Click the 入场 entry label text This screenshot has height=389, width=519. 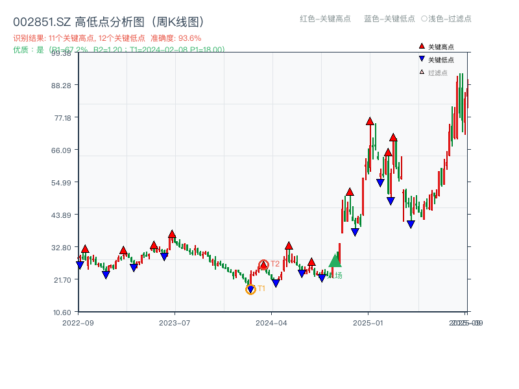335,276
